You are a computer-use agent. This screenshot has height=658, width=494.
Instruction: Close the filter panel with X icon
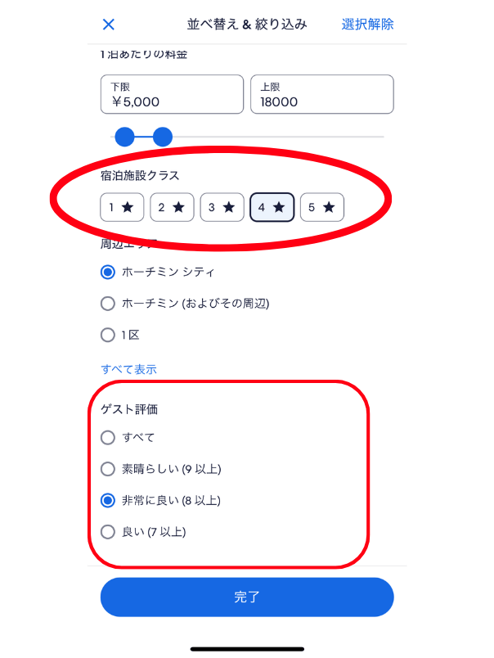tap(109, 25)
